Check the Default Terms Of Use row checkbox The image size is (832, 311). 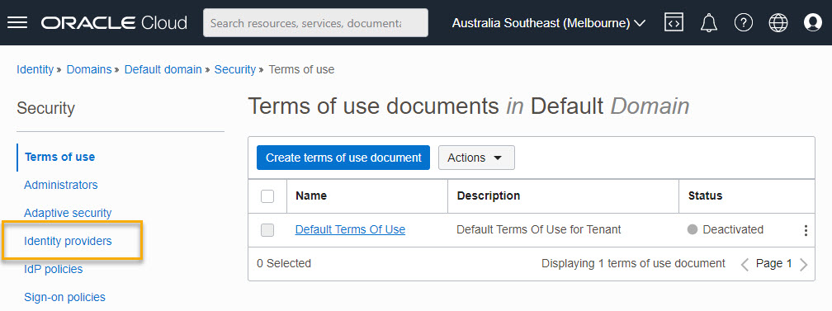(x=267, y=230)
